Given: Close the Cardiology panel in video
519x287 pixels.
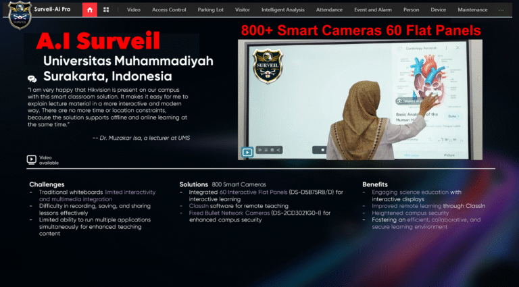Looking at the screenshot, I should 458,48.
